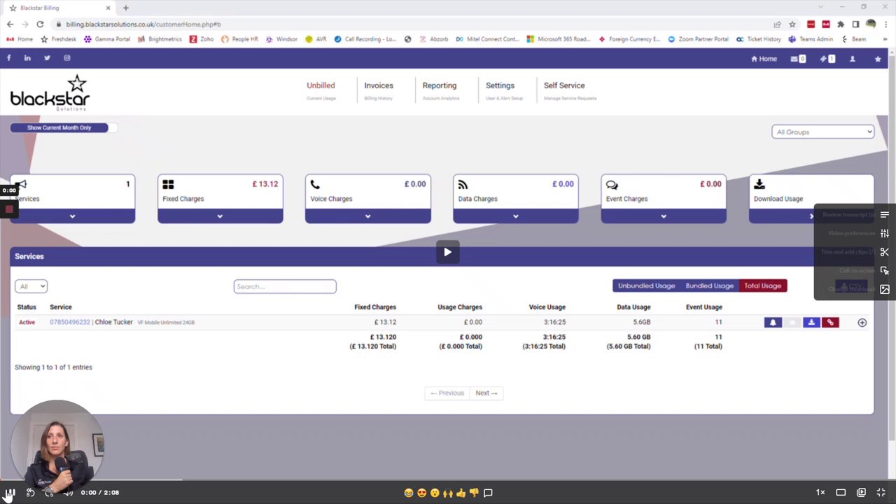Seek using the video progress bar
Viewport: 896px width, 504px height.
[448, 480]
